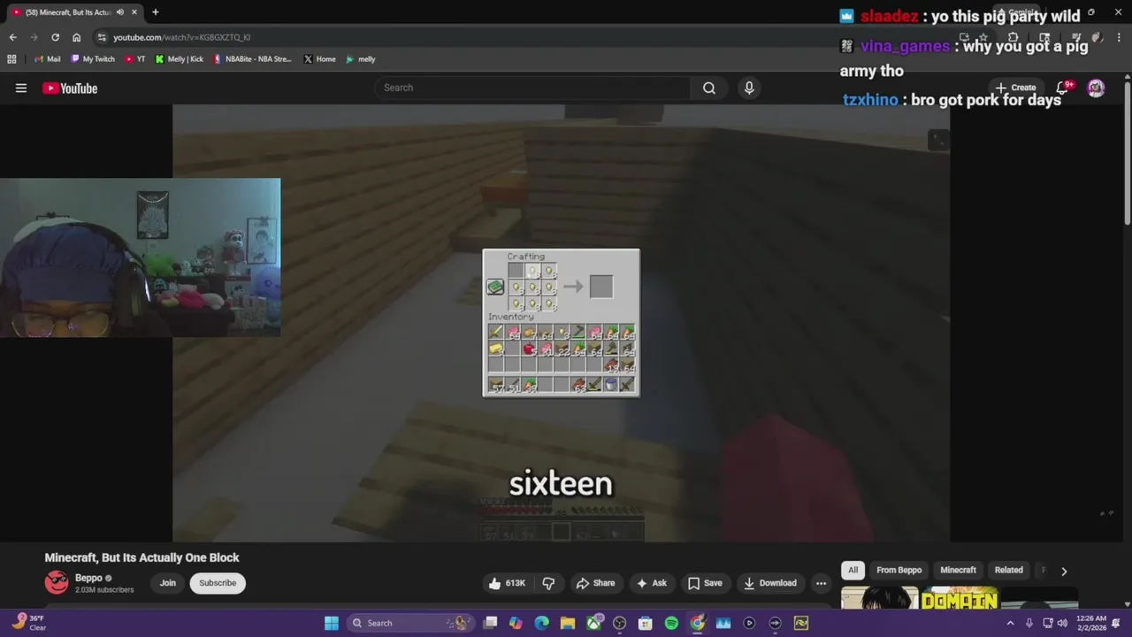Open more actions ellipsis under video
Image resolution: width=1132 pixels, height=637 pixels.
(x=821, y=583)
